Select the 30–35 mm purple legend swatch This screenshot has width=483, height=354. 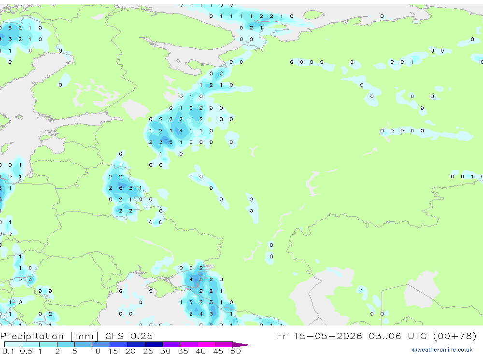tap(171, 344)
